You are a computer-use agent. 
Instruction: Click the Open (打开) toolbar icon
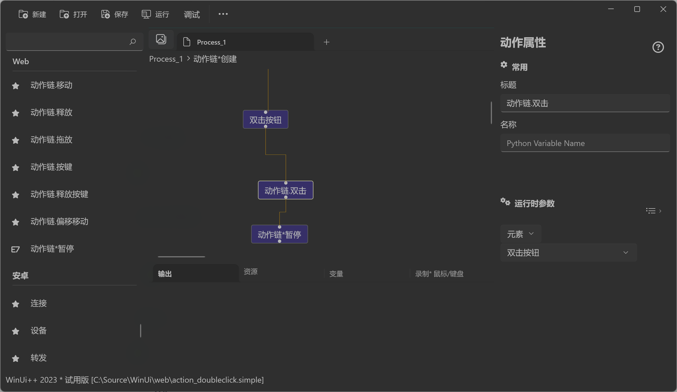click(x=64, y=14)
